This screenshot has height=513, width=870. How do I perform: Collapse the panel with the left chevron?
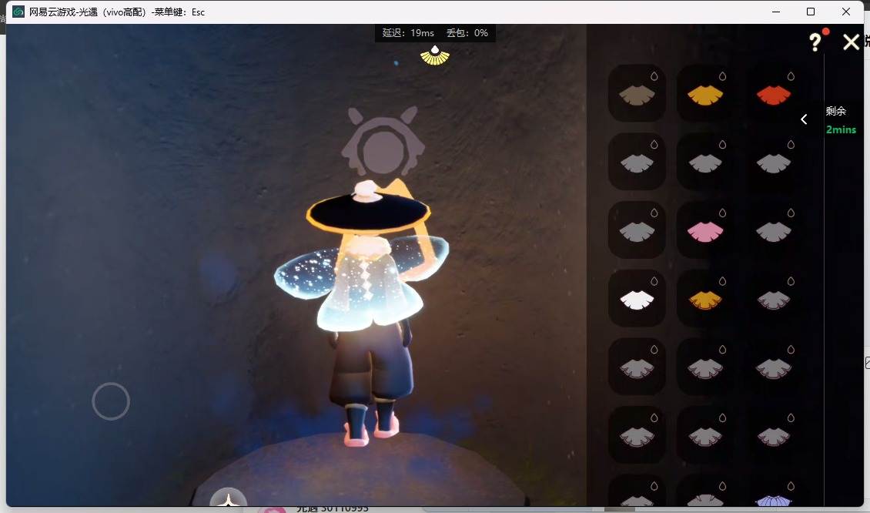point(804,119)
